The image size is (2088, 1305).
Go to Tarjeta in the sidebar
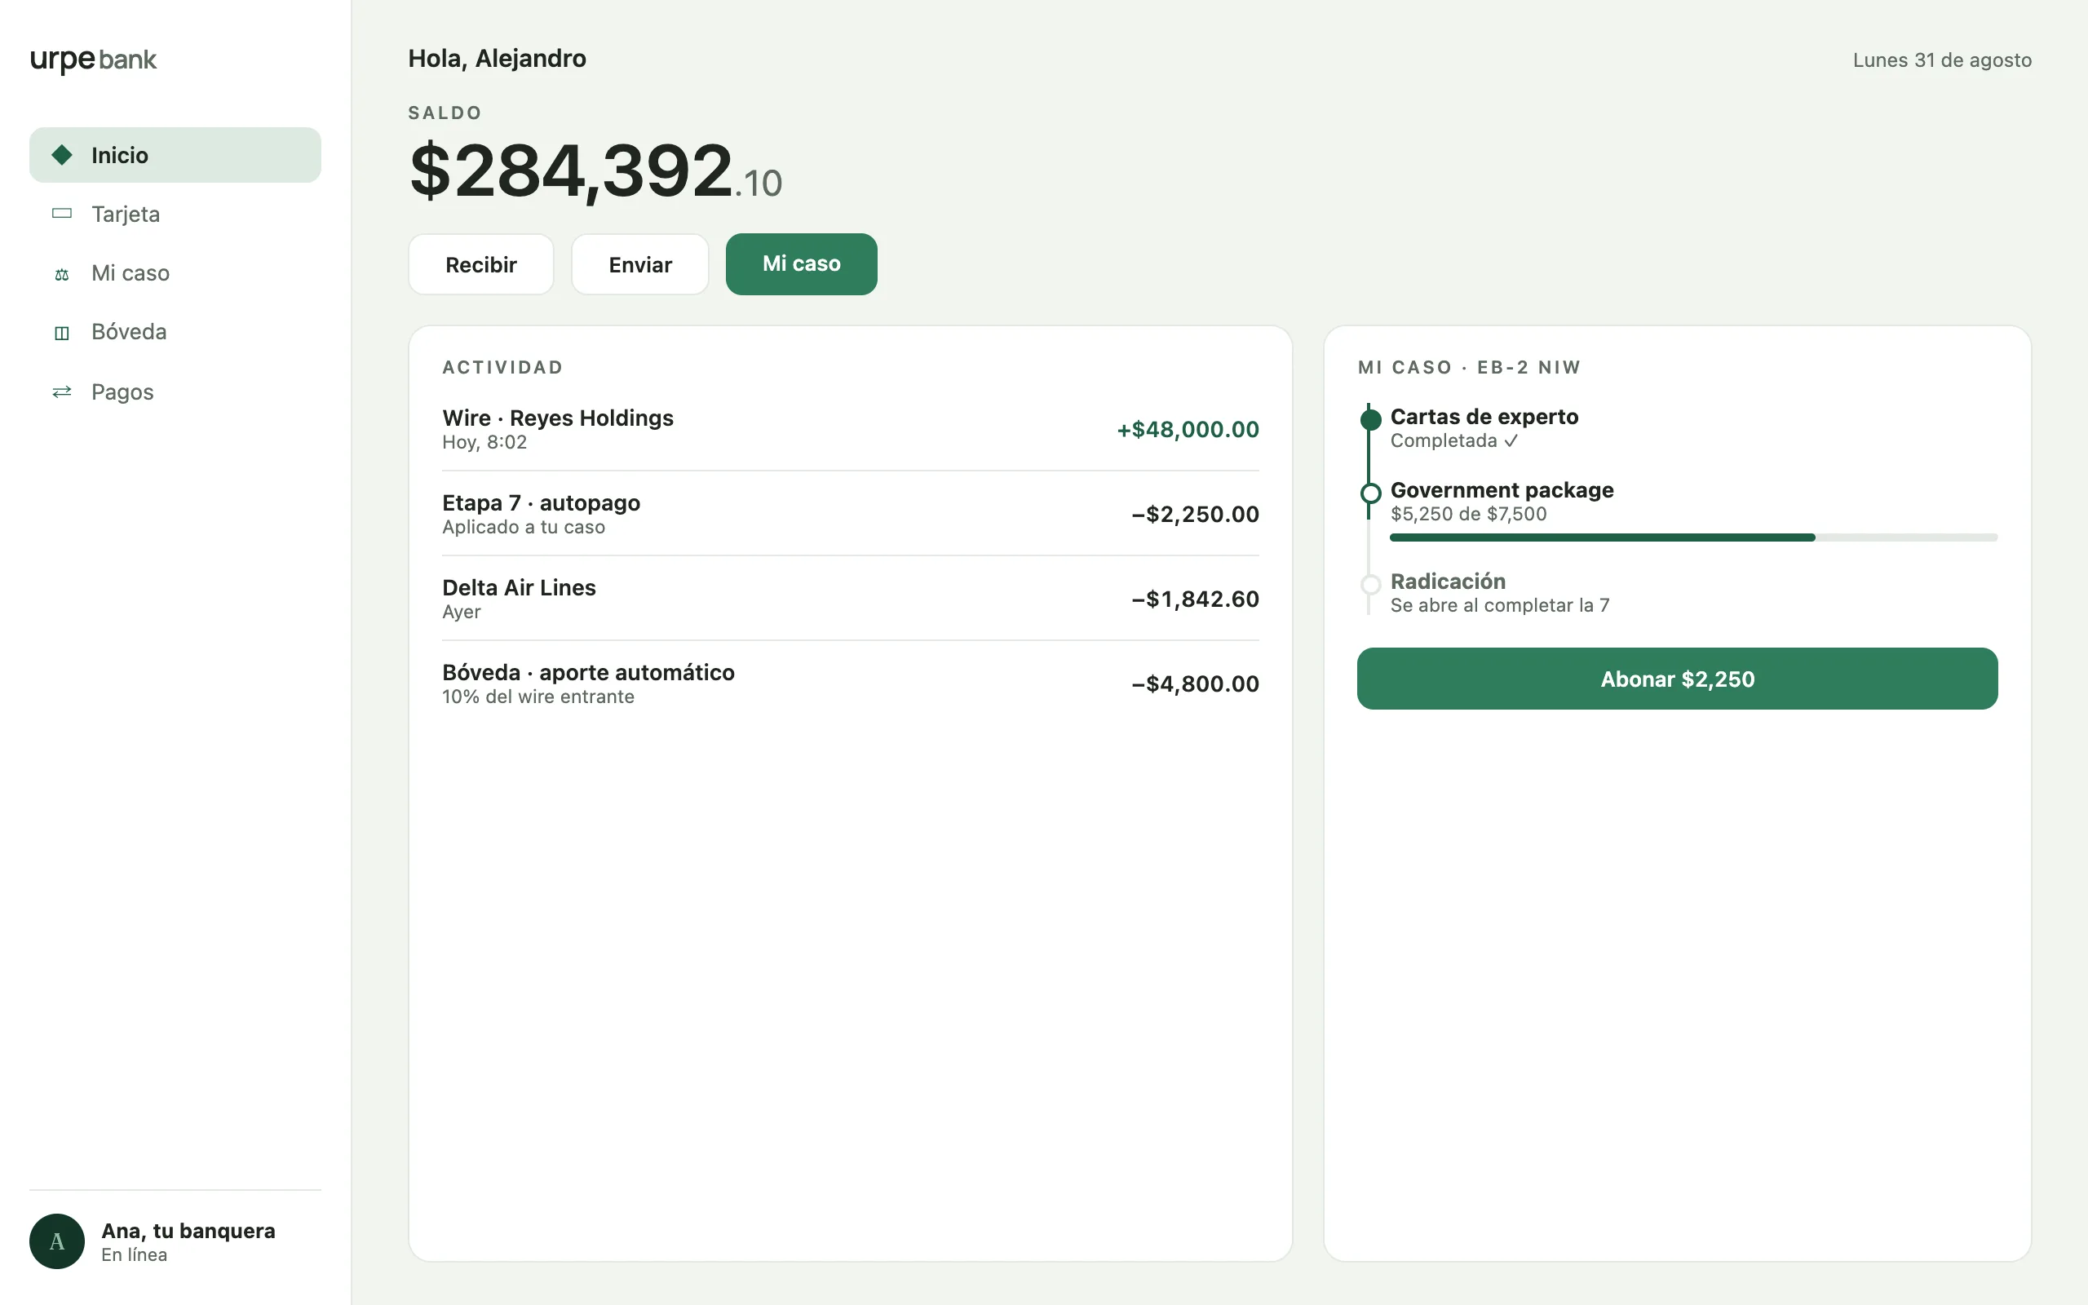(175, 213)
